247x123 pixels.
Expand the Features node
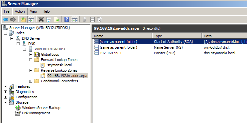point(6,87)
